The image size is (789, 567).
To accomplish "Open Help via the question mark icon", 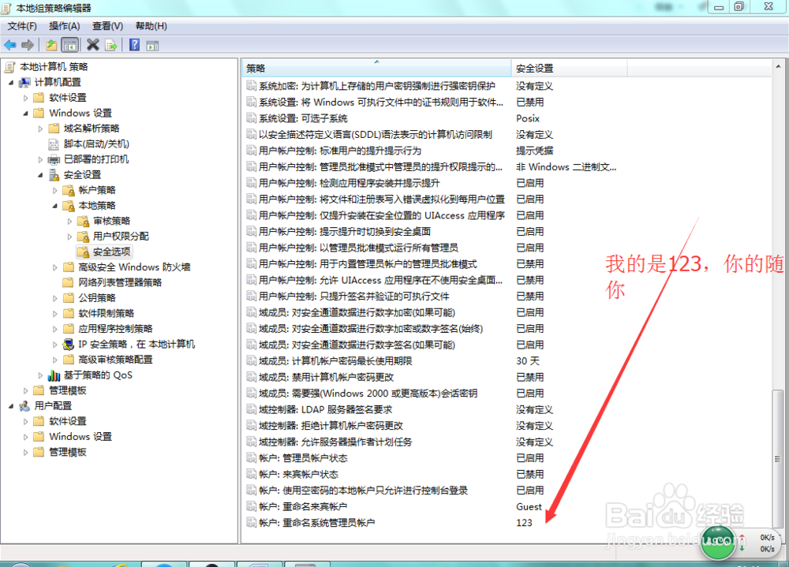I will click(x=134, y=45).
